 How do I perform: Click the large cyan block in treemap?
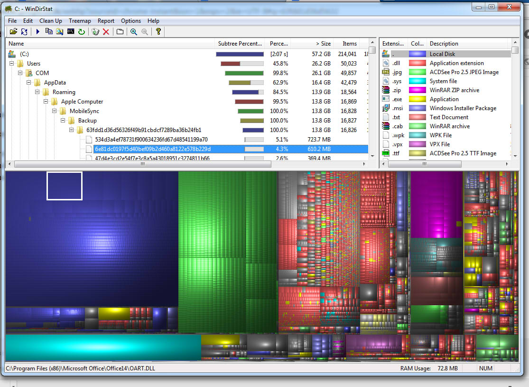(x=103, y=348)
